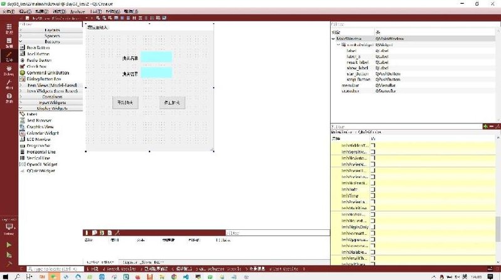Click the Push Button widget icon
501x280 pixels.
(x=23, y=48)
